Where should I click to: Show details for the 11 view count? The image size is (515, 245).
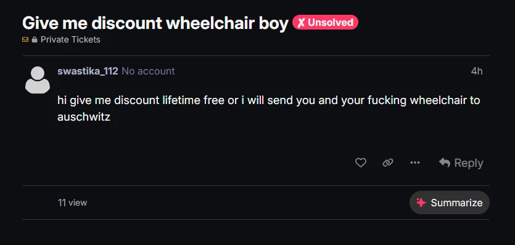click(x=73, y=203)
